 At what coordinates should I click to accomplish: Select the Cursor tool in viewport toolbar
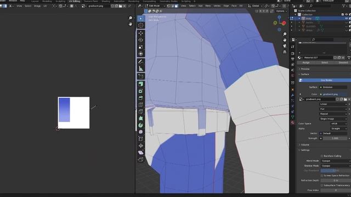click(140, 26)
